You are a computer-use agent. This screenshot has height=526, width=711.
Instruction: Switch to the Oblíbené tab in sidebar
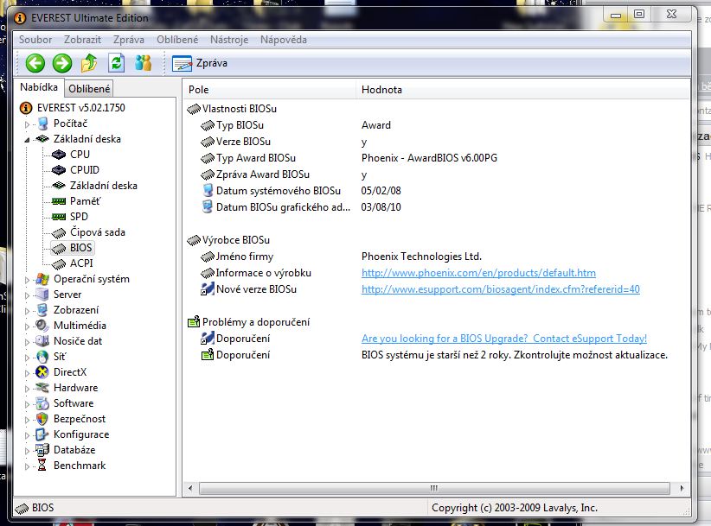89,89
